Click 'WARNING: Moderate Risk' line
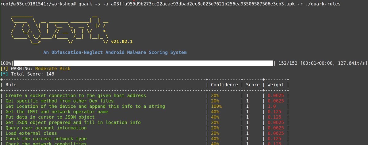Screen dimensions: 368x145 click(35, 69)
